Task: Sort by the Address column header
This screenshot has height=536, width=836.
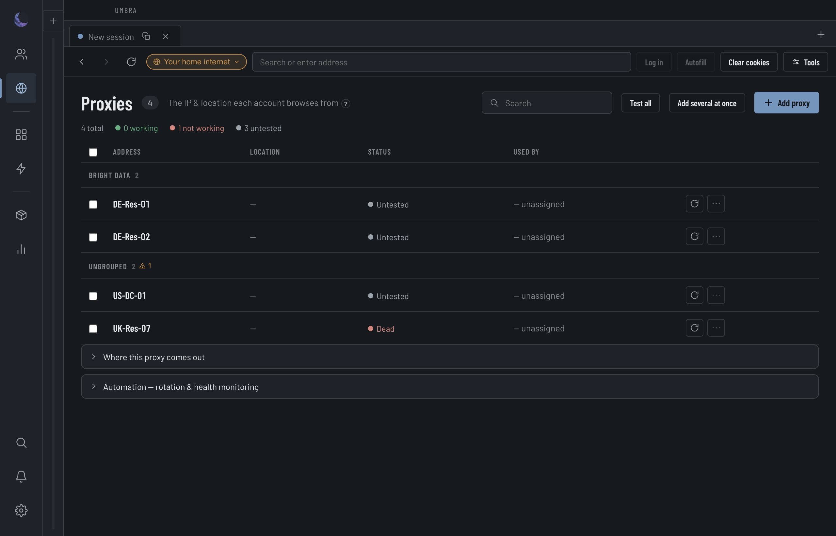Action: pos(127,152)
